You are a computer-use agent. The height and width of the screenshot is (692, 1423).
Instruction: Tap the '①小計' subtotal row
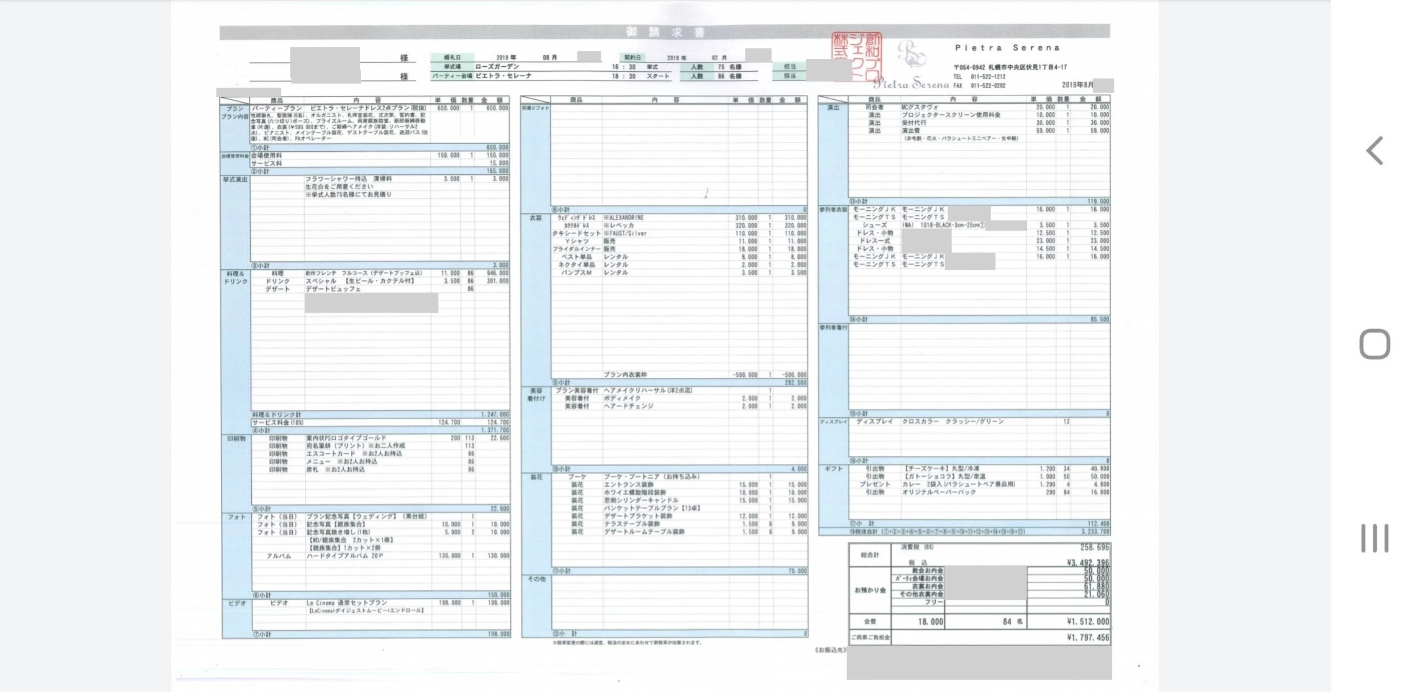tap(380, 147)
